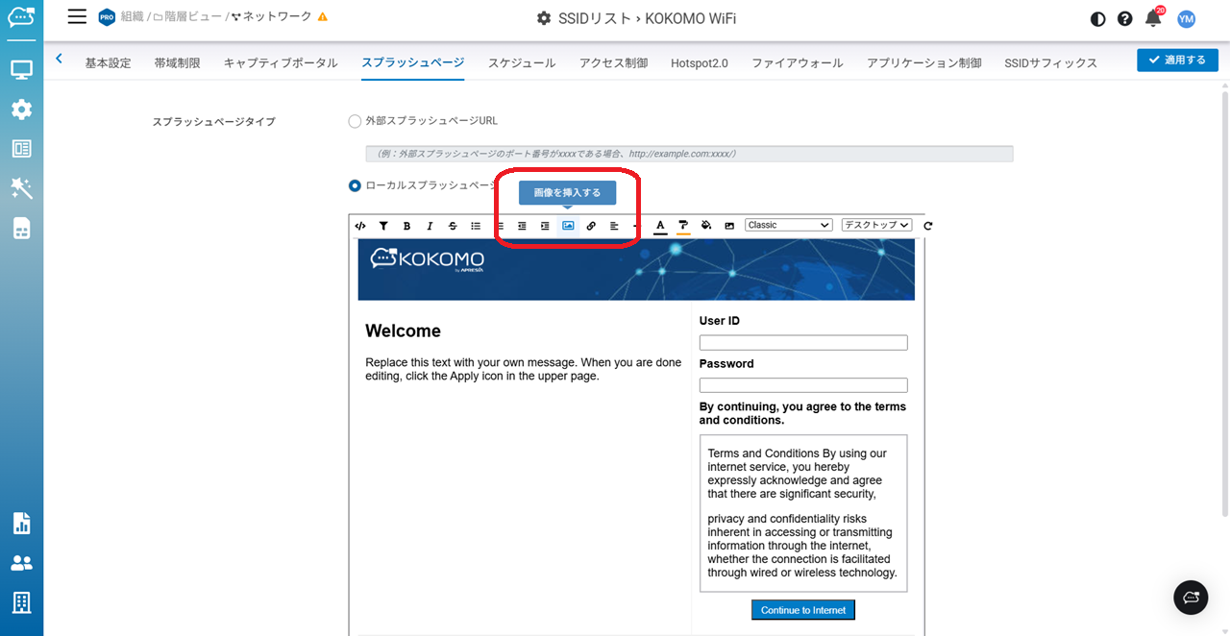
Task: Insert a hyperlink using link icon
Action: click(x=591, y=226)
